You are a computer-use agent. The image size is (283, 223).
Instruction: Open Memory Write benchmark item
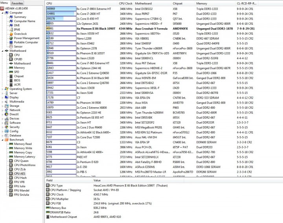coord(23,148)
